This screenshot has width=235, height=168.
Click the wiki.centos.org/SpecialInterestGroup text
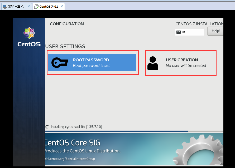click(x=70, y=159)
